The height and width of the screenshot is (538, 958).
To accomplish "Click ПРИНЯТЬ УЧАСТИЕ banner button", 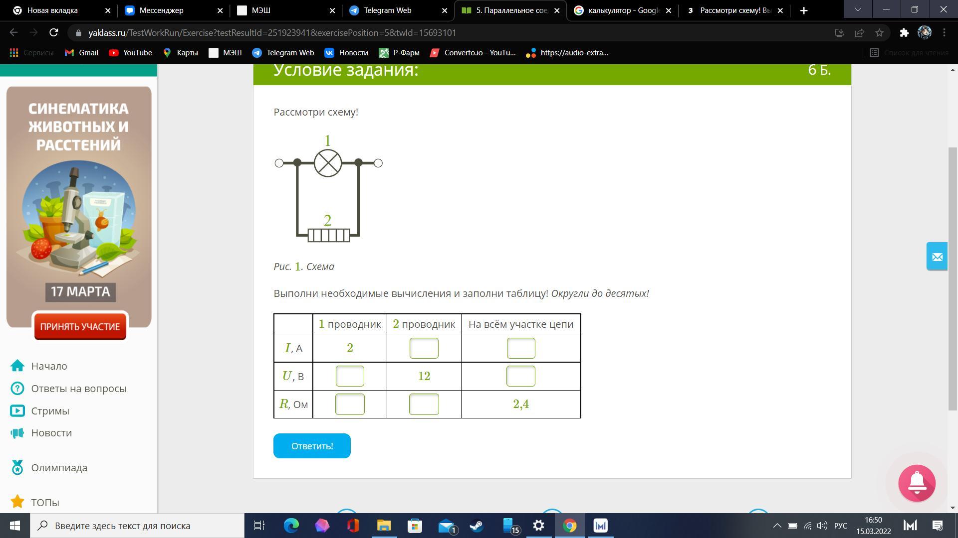I will tap(80, 327).
